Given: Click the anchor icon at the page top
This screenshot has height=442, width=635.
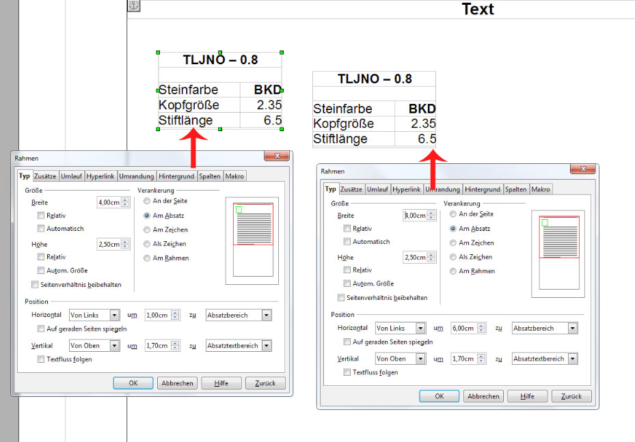Looking at the screenshot, I should pos(134,5).
